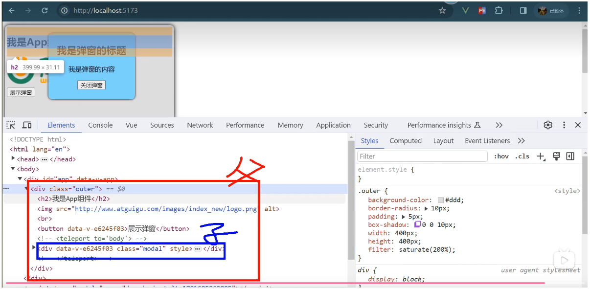This screenshot has height=289, width=590.
Task: Expand the <head> node
Action: (x=13, y=159)
